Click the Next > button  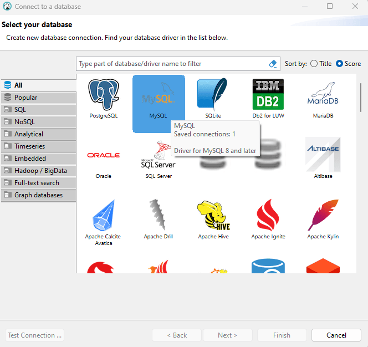point(228,335)
